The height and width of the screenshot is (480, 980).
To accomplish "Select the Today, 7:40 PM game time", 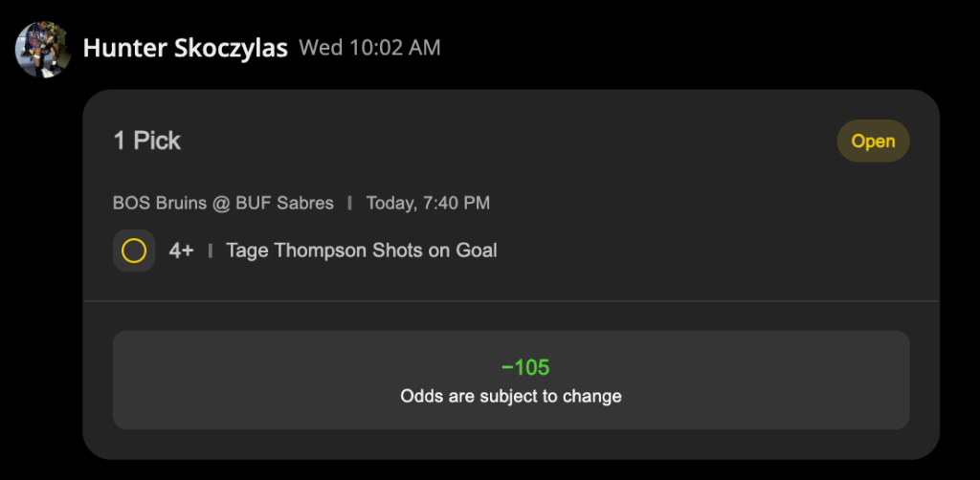I will pos(428,203).
